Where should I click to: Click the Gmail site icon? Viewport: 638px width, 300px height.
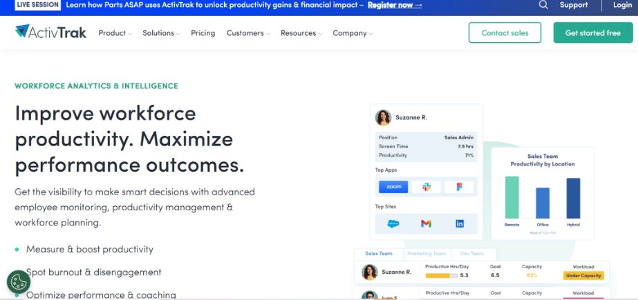coord(426,223)
